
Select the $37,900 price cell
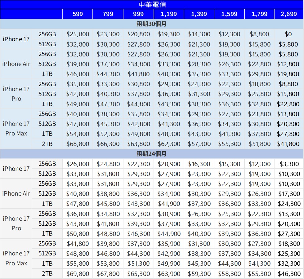[x=169, y=224]
